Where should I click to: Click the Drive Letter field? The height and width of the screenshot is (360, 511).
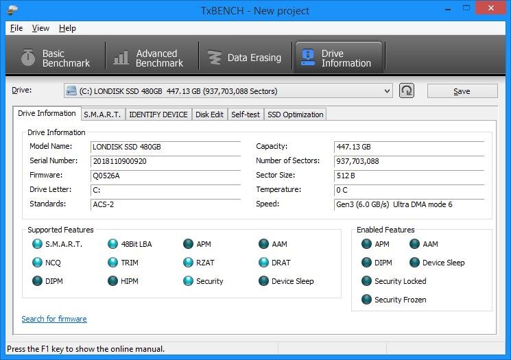(165, 190)
